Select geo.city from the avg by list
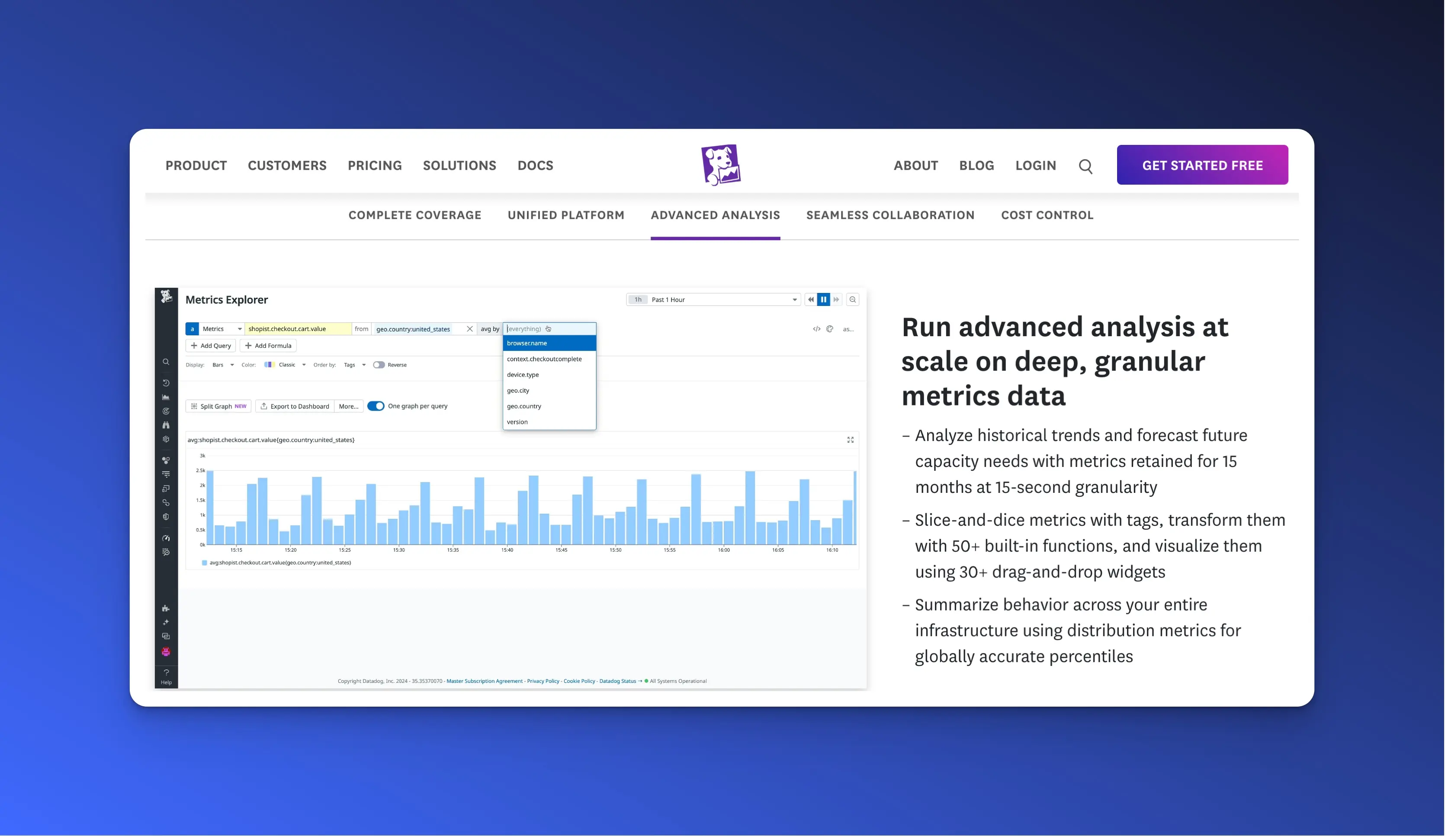The image size is (1445, 836). coord(518,390)
